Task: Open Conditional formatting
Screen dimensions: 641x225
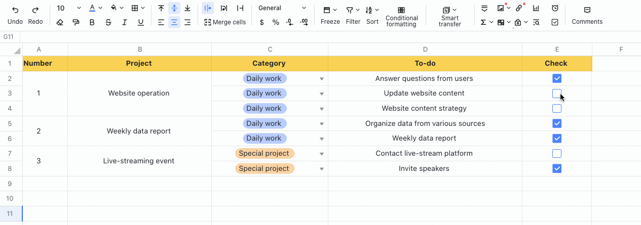Action: coord(401,16)
